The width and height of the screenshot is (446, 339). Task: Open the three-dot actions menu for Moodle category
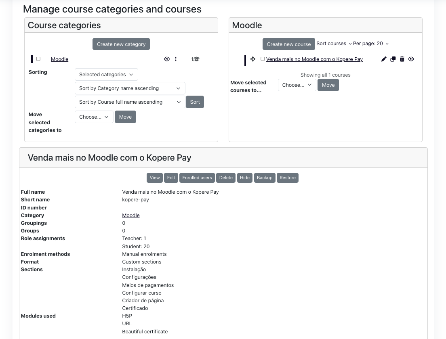click(x=176, y=59)
